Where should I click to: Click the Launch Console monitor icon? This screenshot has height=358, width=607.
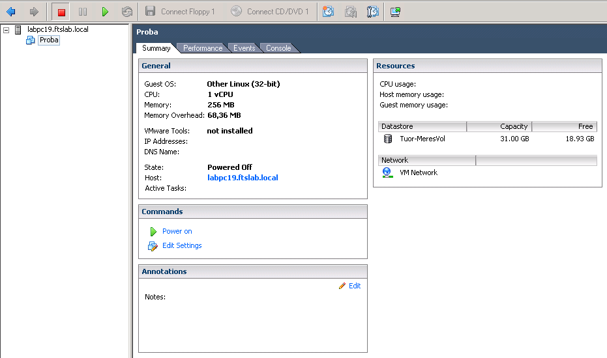[395, 12]
